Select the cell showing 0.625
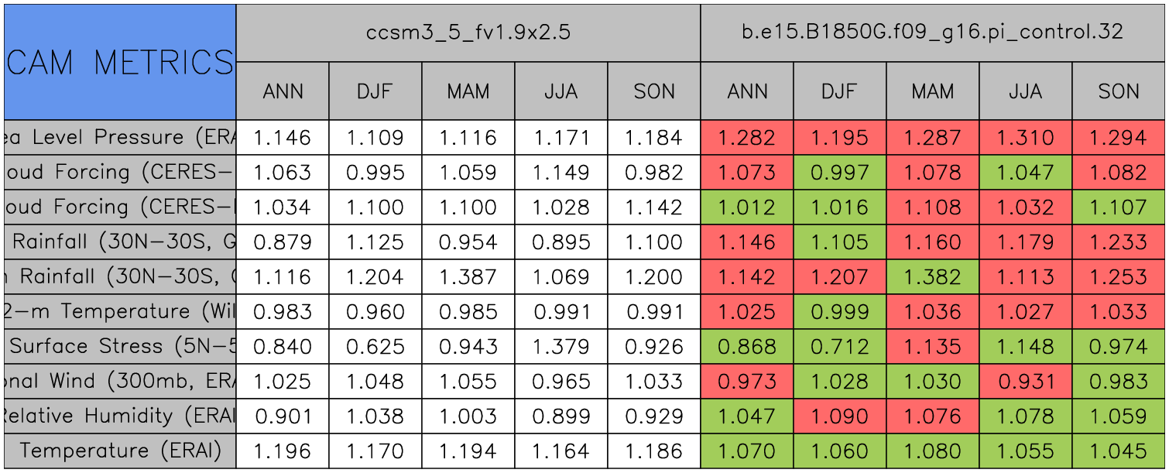This screenshot has height=473, width=1169. [x=375, y=346]
